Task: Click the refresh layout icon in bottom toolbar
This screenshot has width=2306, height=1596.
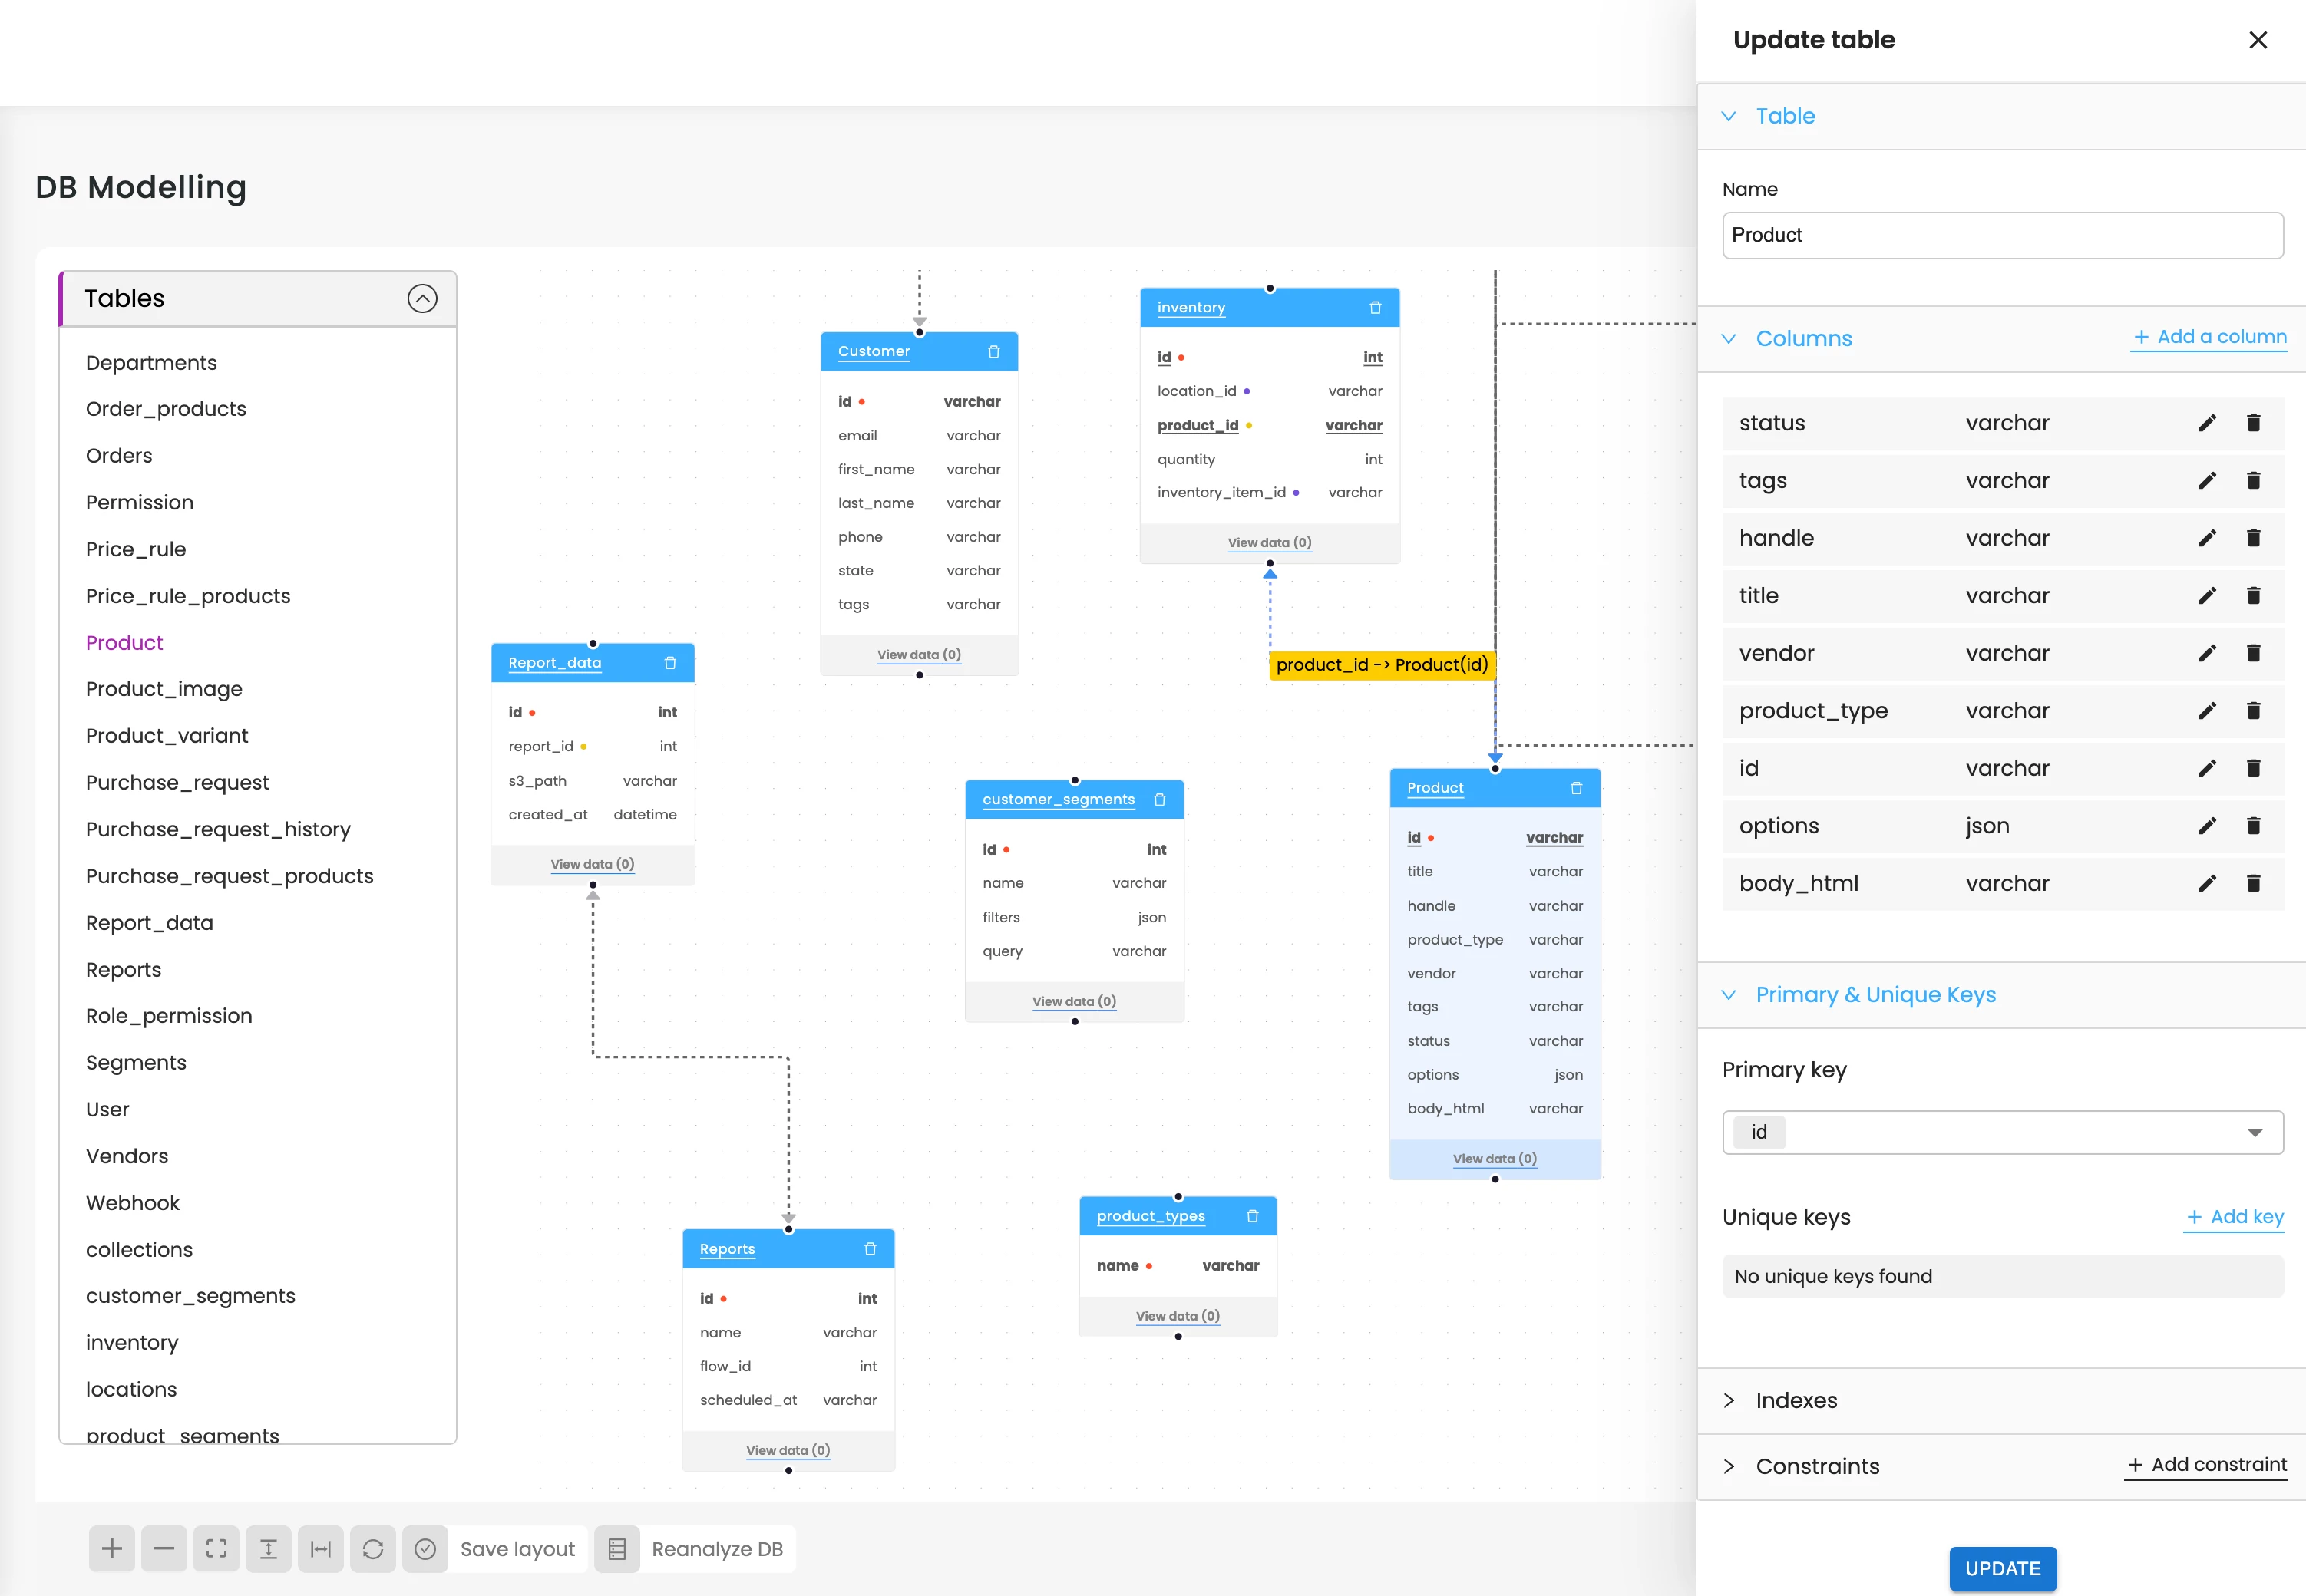Action: (373, 1548)
